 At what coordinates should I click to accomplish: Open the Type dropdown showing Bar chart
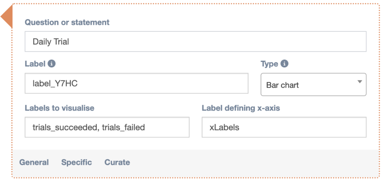(313, 85)
